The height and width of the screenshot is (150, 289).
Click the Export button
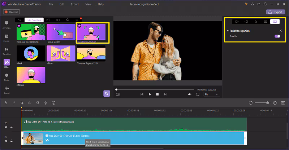275,12
